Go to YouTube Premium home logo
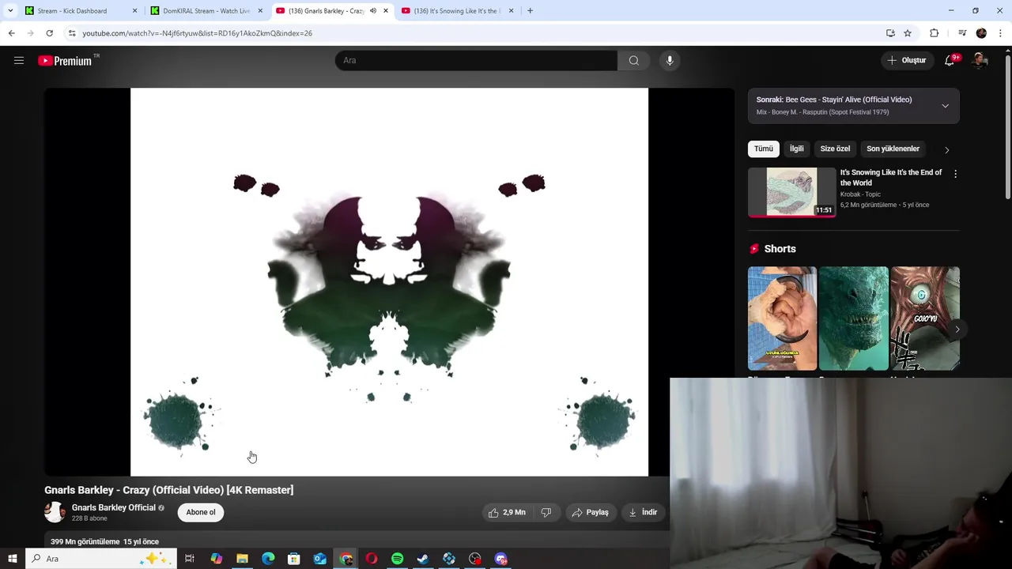Screen dimensions: 1012x569 click(x=65, y=61)
